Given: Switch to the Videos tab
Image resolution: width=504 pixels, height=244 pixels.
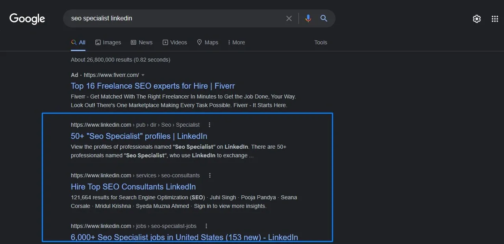Looking at the screenshot, I should [175, 42].
